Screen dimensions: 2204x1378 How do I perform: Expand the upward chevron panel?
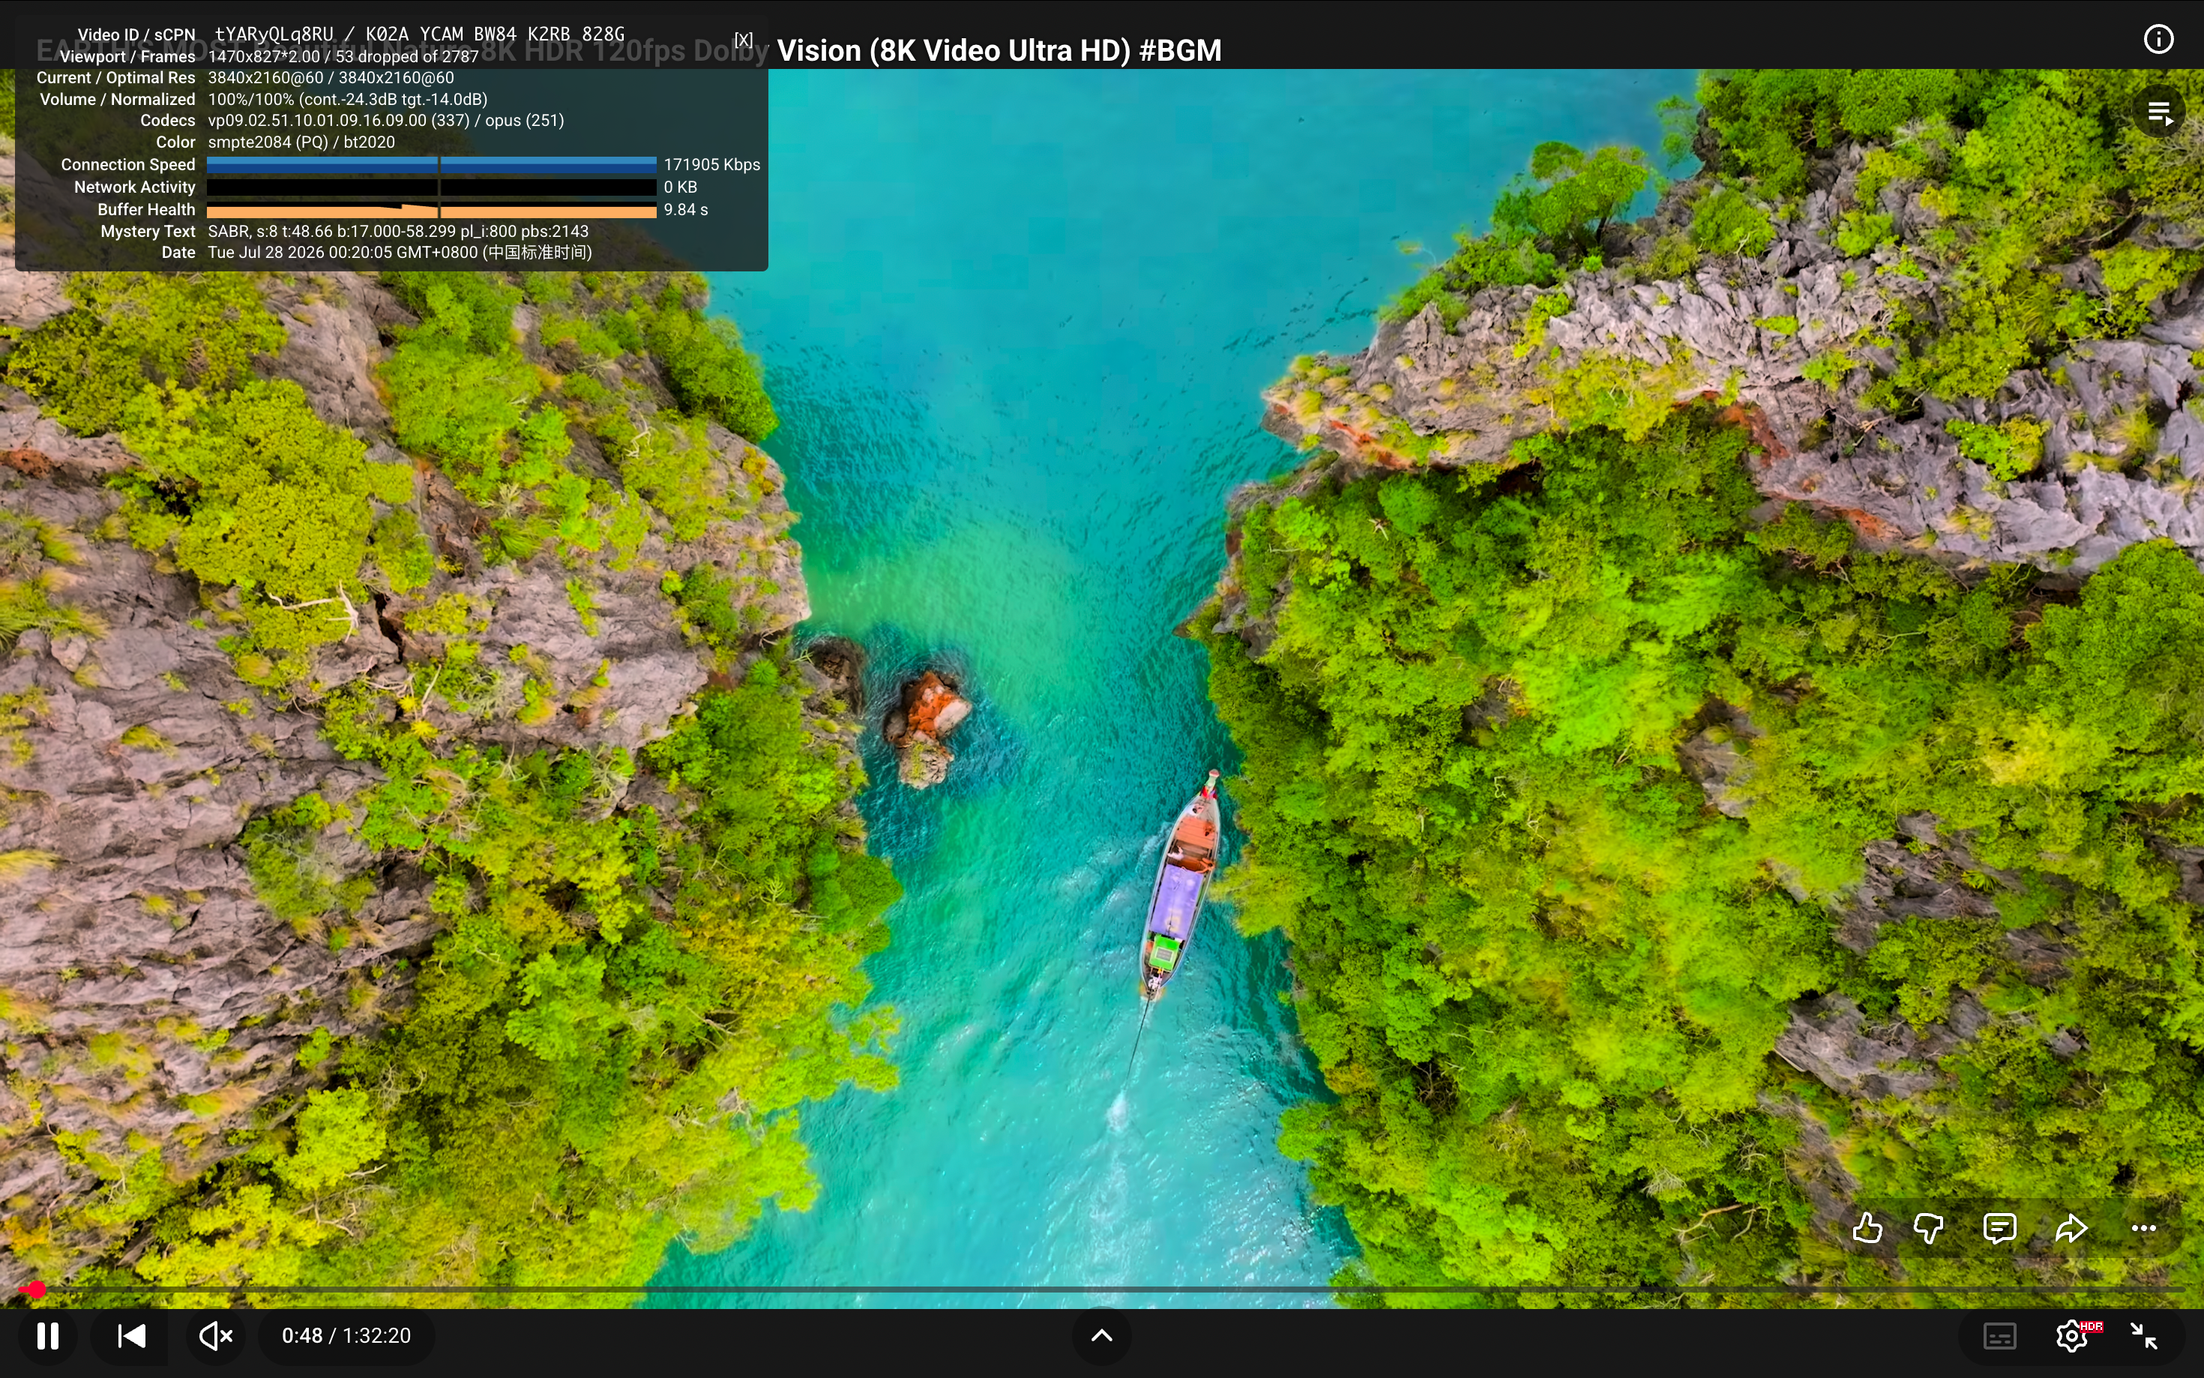[1101, 1336]
